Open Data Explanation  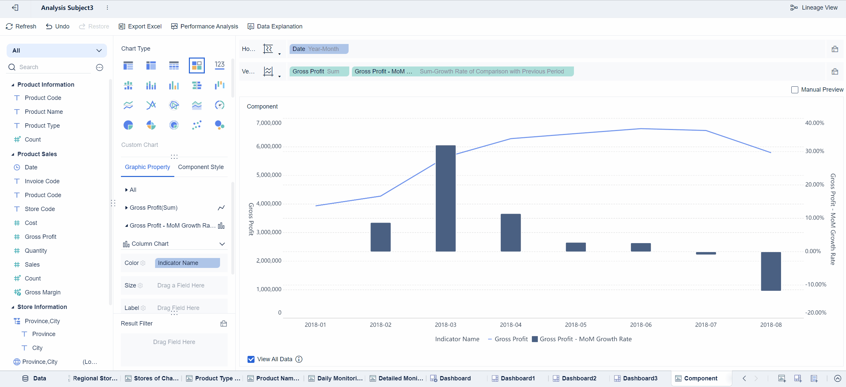pos(275,26)
